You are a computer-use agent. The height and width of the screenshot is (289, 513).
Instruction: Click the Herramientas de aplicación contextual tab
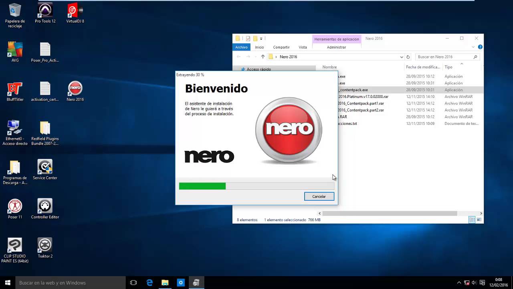tap(337, 39)
